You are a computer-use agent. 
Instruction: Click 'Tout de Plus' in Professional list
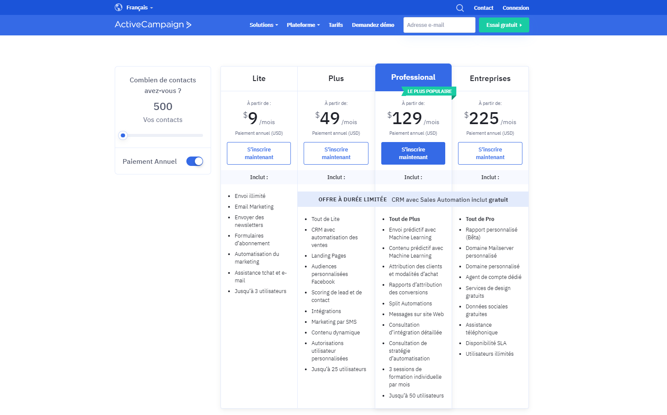pyautogui.click(x=404, y=219)
